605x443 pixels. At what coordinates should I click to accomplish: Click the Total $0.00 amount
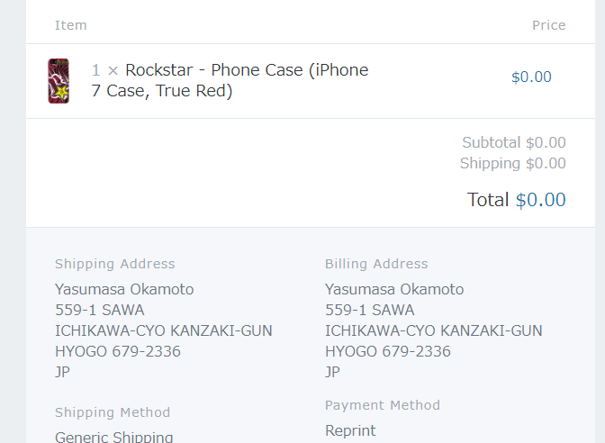(540, 200)
